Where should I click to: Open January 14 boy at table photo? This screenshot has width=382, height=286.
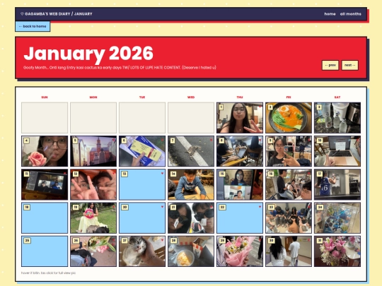tap(191, 184)
